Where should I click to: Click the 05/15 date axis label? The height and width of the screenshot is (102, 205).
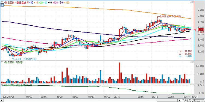tap(117, 97)
